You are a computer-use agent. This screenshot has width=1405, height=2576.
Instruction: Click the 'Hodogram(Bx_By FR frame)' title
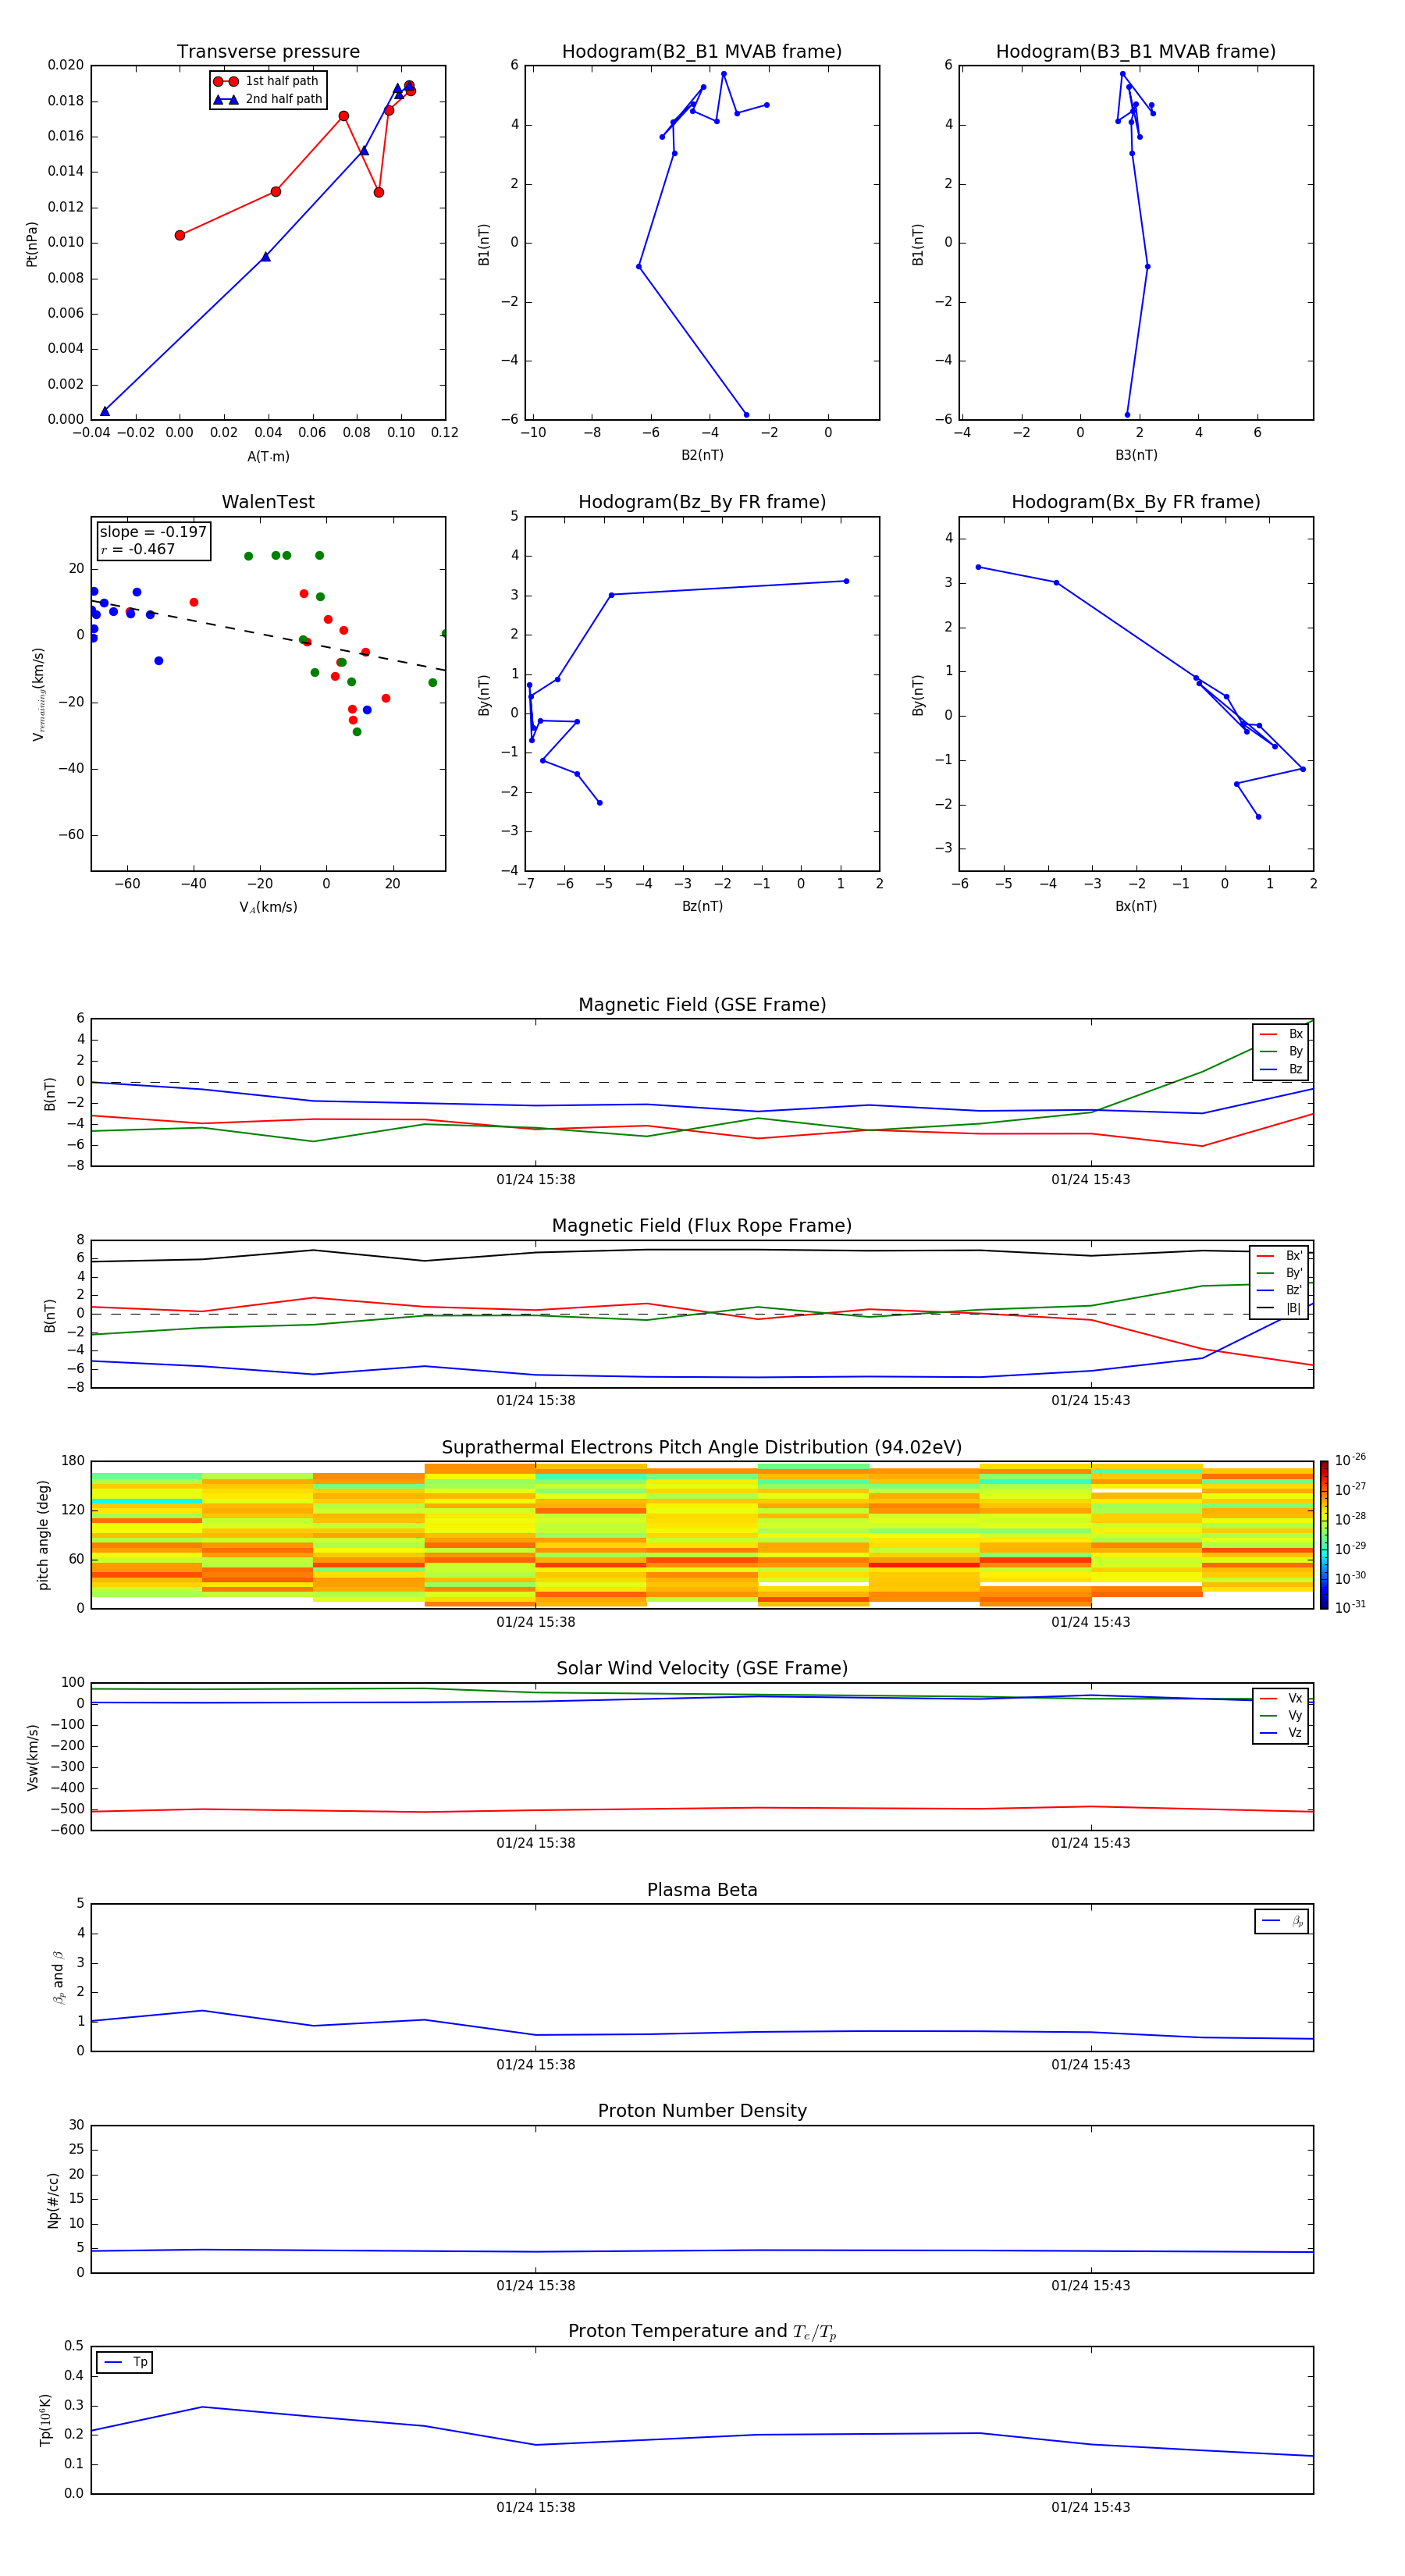point(1136,502)
